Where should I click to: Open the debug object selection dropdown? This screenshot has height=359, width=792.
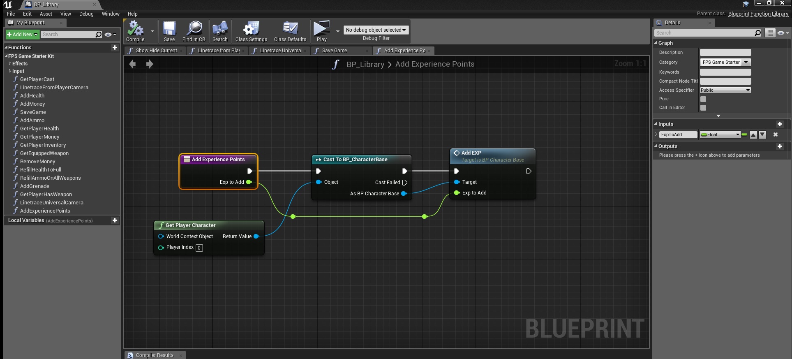(376, 30)
